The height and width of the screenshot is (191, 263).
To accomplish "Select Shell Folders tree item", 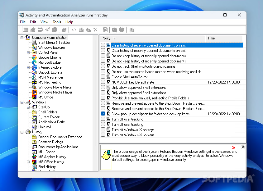I will [x=48, y=112].
